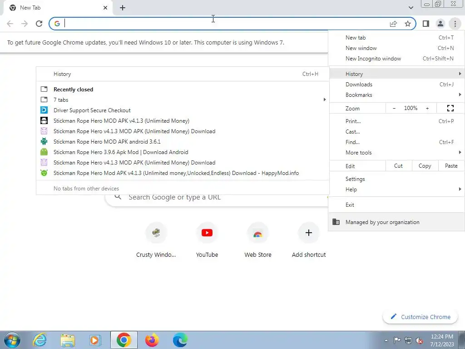Image resolution: width=465 pixels, height=349 pixels.
Task: Click the Action Center flag icon
Action: [x=397, y=340]
